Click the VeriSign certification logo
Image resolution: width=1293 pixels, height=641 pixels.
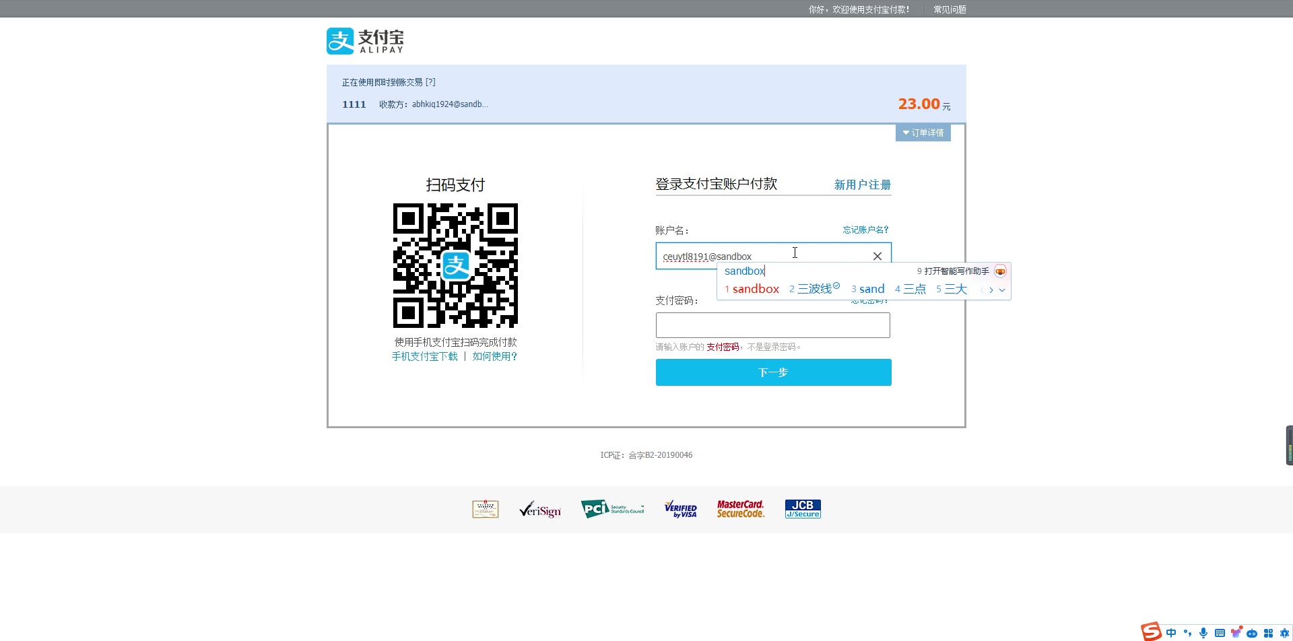pos(540,510)
